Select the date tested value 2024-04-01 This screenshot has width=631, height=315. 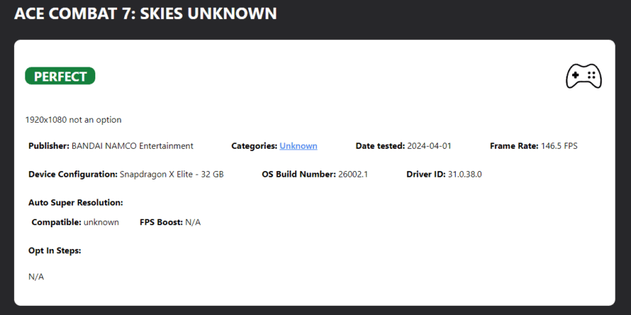pyautogui.click(x=429, y=146)
